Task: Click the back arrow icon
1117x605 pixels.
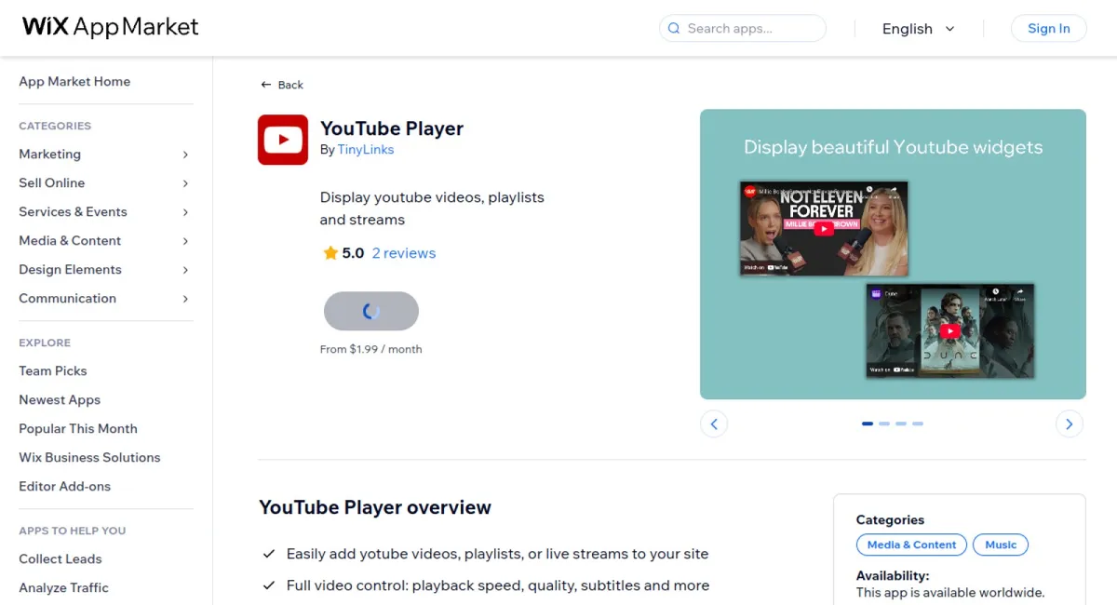Action: (266, 85)
